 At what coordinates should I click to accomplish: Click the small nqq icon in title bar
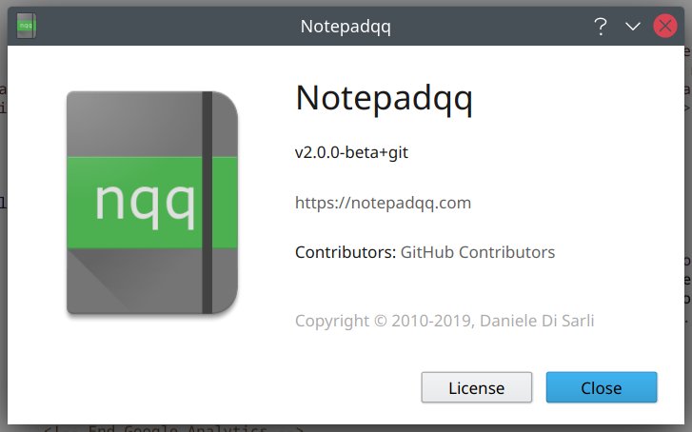pos(27,26)
